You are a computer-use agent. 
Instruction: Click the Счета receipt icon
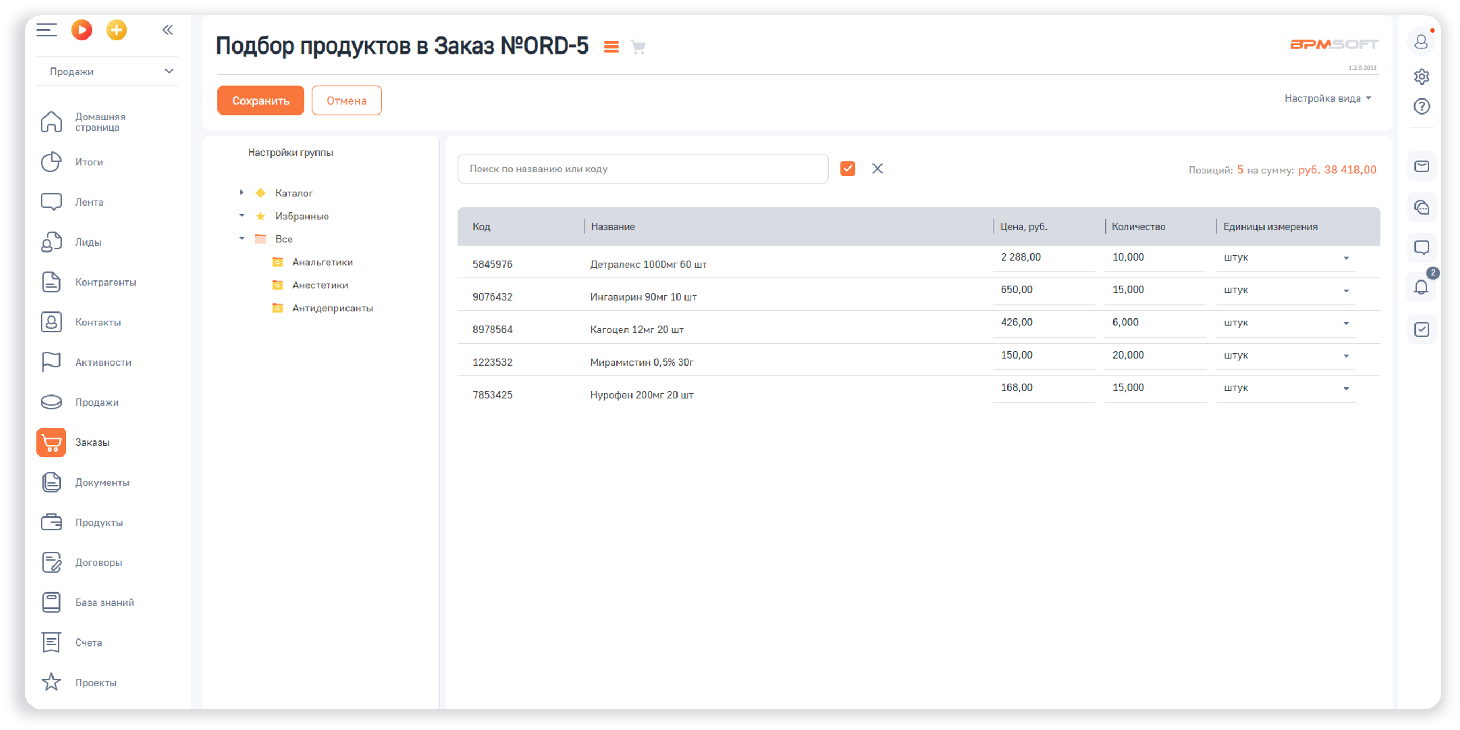(x=51, y=643)
